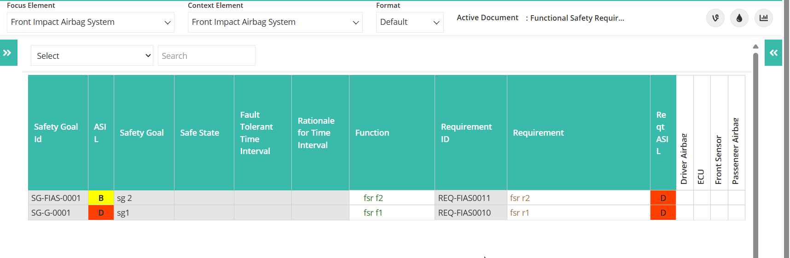This screenshot has width=790, height=258.
Task: Click the Requirement ID column header
Action: click(471, 133)
